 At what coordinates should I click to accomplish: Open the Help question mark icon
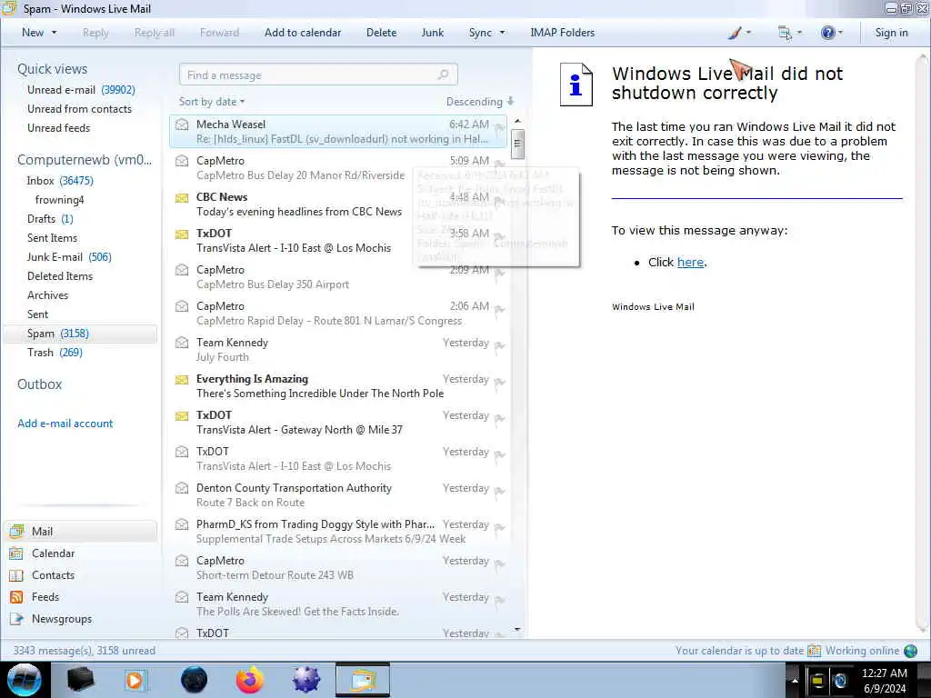tap(831, 33)
